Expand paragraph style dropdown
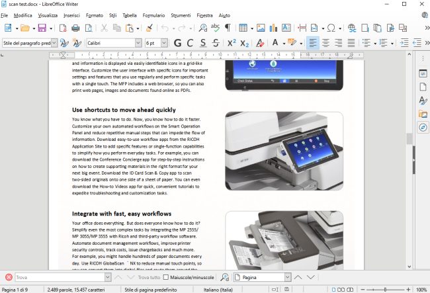This screenshot has height=293, width=430. 54,43
